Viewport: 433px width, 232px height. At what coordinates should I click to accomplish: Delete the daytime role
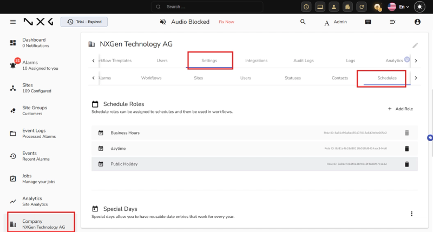point(407,149)
